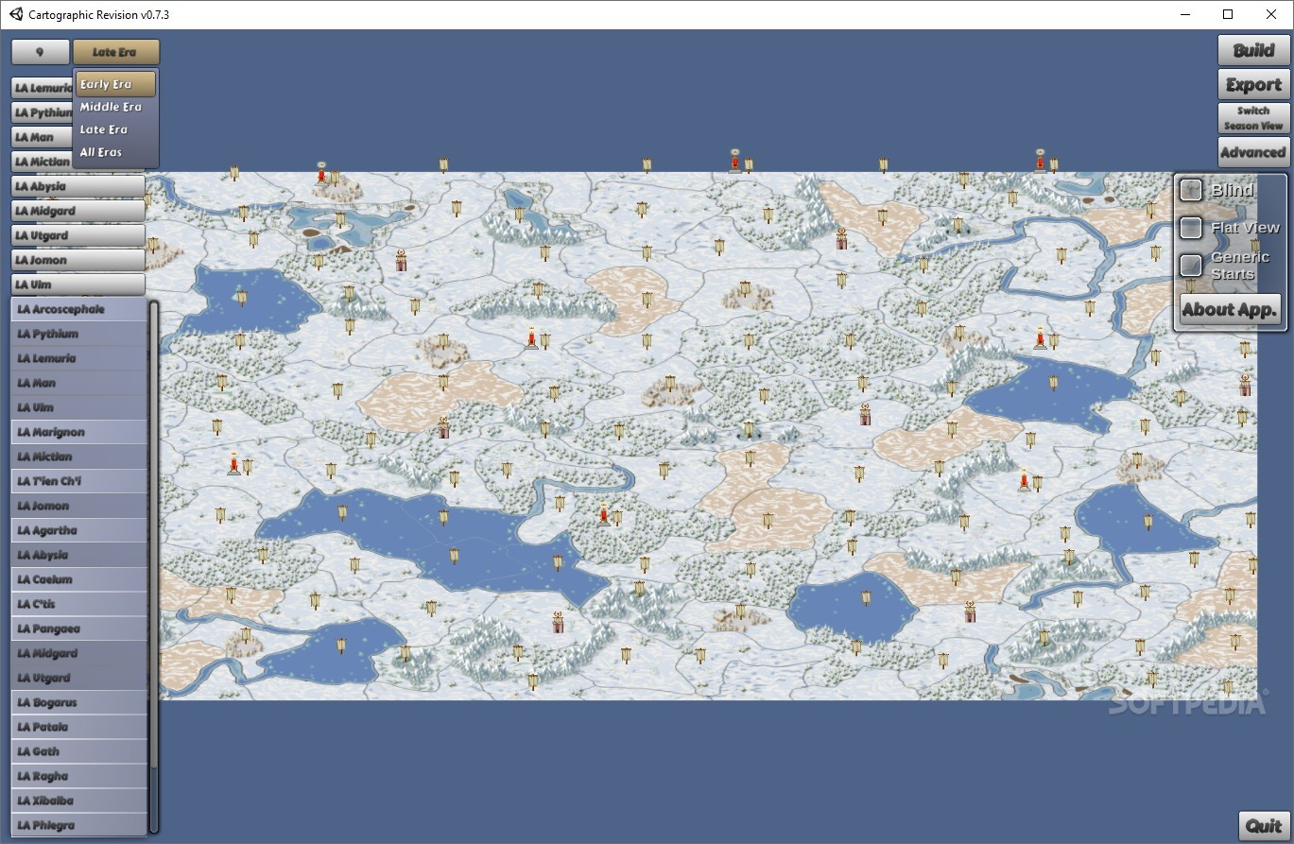This screenshot has width=1294, height=844.
Task: Select LA Marignon in the open nation list
Action: [x=79, y=432]
